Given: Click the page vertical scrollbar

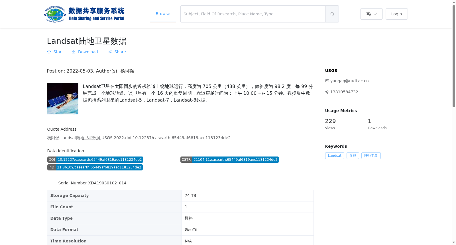Looking at the screenshot, I should click(454, 56).
